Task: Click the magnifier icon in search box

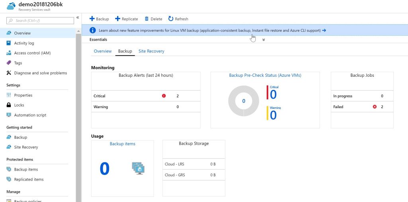Action: tap(11, 21)
